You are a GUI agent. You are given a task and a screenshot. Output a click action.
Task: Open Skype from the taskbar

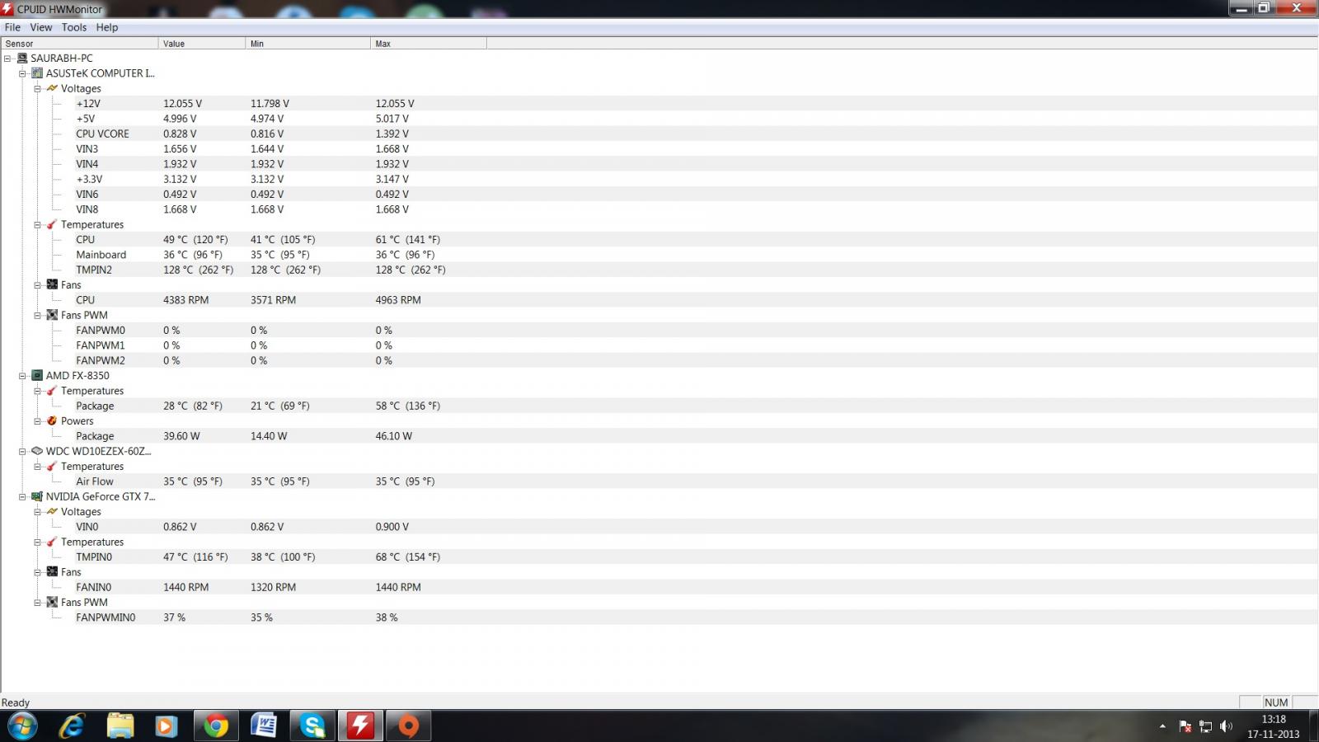point(312,726)
